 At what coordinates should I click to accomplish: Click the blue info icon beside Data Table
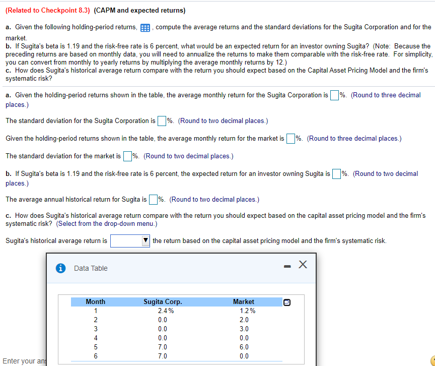point(60,268)
